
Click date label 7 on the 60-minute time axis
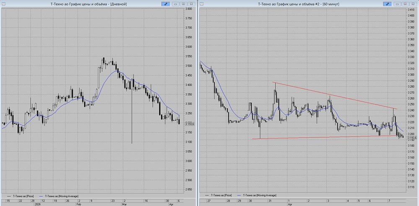pyautogui.click(x=388, y=201)
